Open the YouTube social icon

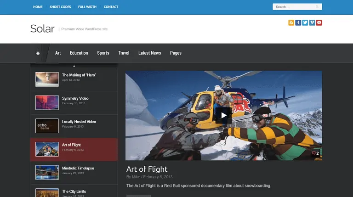coord(319,23)
